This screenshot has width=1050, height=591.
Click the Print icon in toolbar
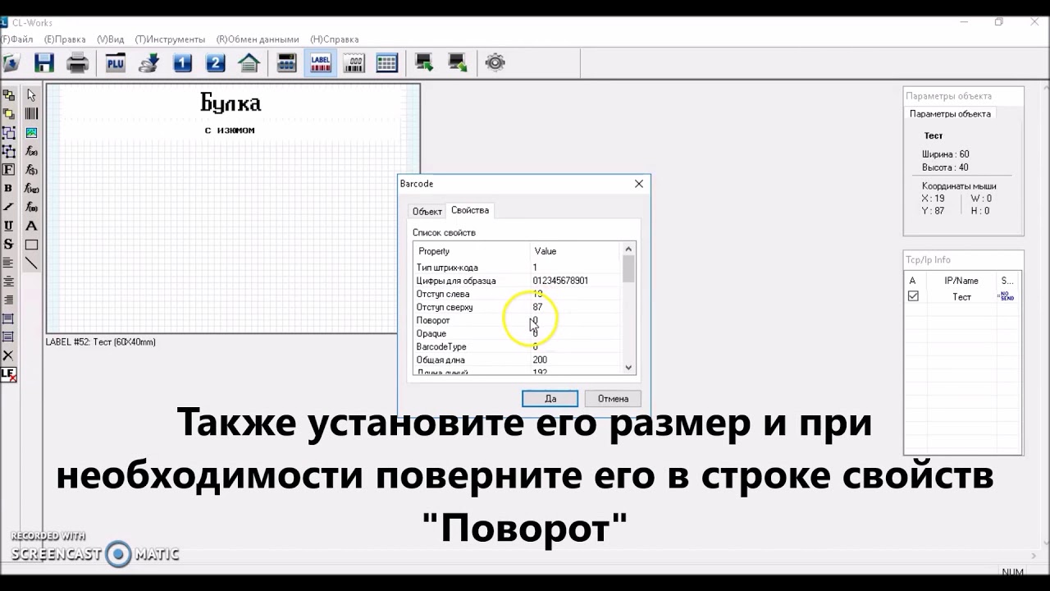(x=78, y=62)
